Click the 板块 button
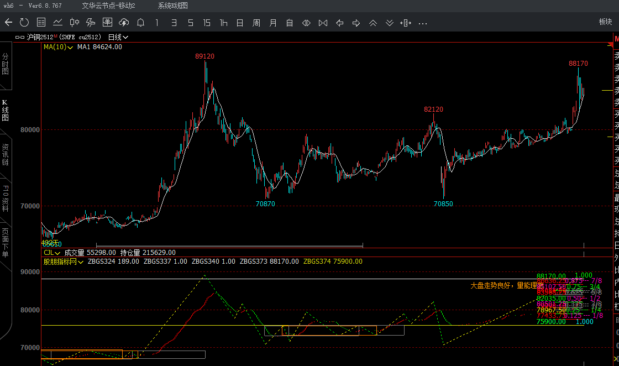The height and width of the screenshot is (366, 619). click(x=605, y=22)
